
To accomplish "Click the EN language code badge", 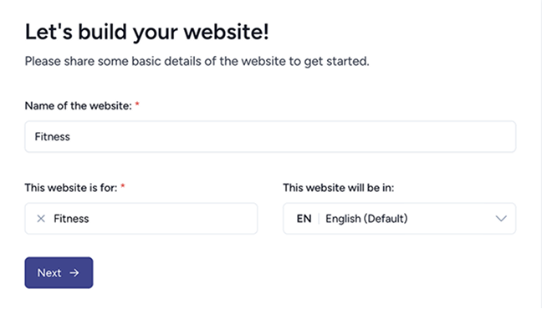I will [304, 219].
